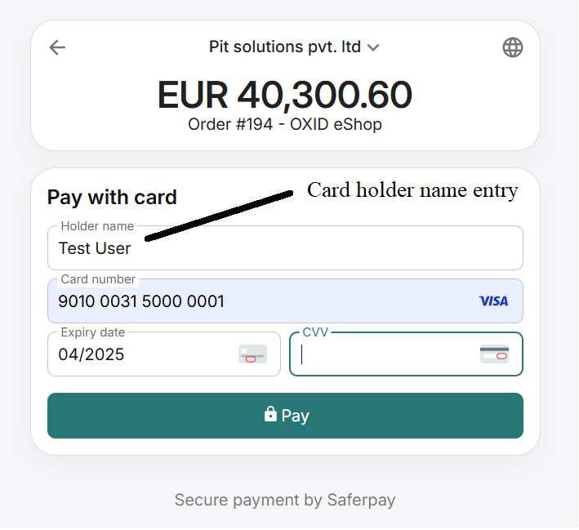This screenshot has height=530, width=579.
Task: Expand the chevron beside the merchant name
Action: [x=373, y=48]
